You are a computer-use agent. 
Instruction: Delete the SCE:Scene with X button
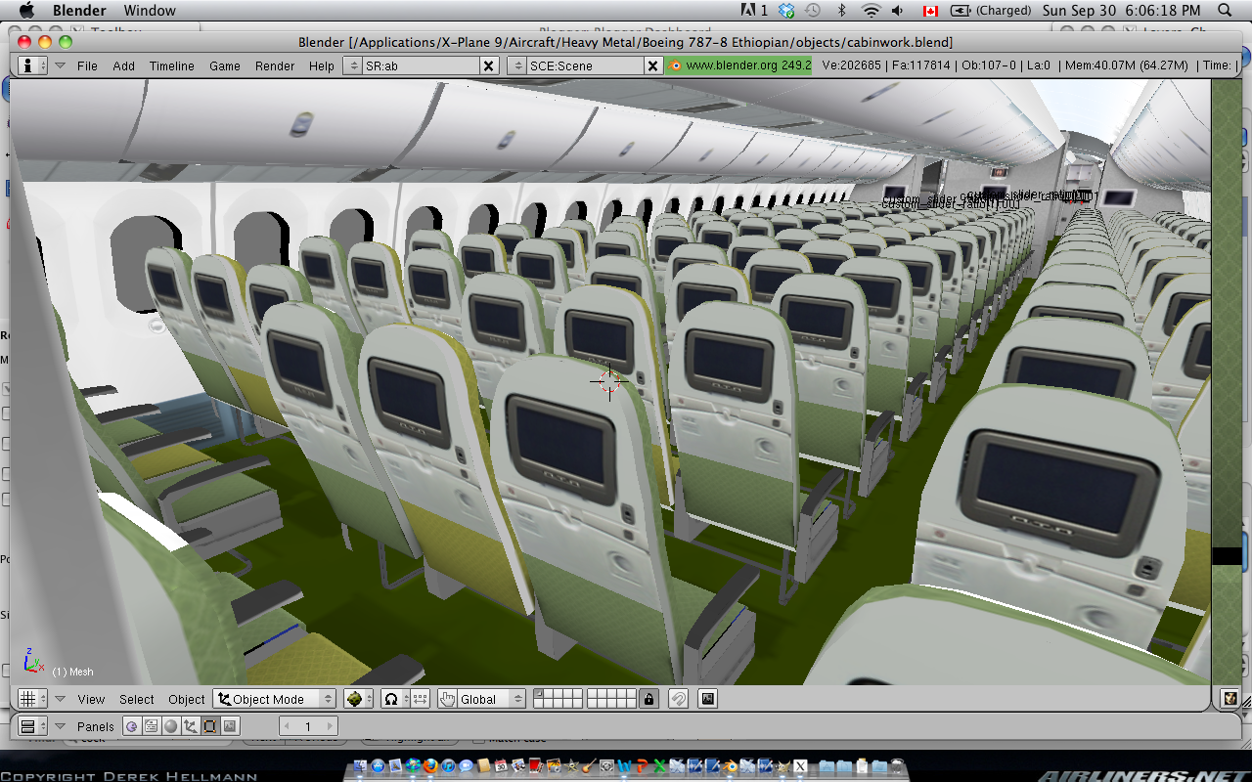point(652,65)
